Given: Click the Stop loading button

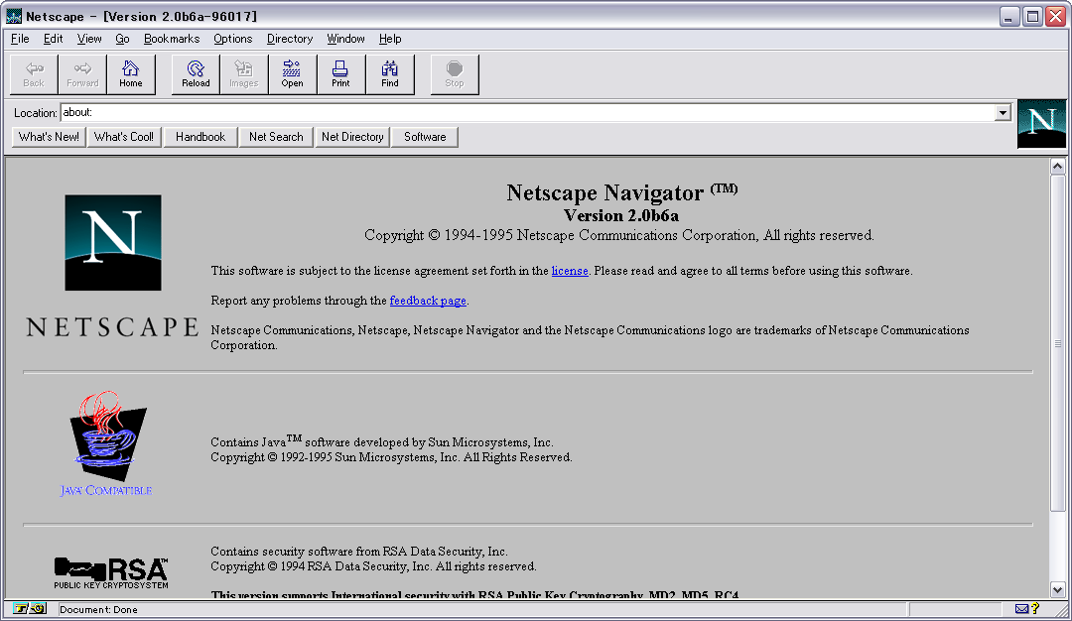Looking at the screenshot, I should (455, 74).
